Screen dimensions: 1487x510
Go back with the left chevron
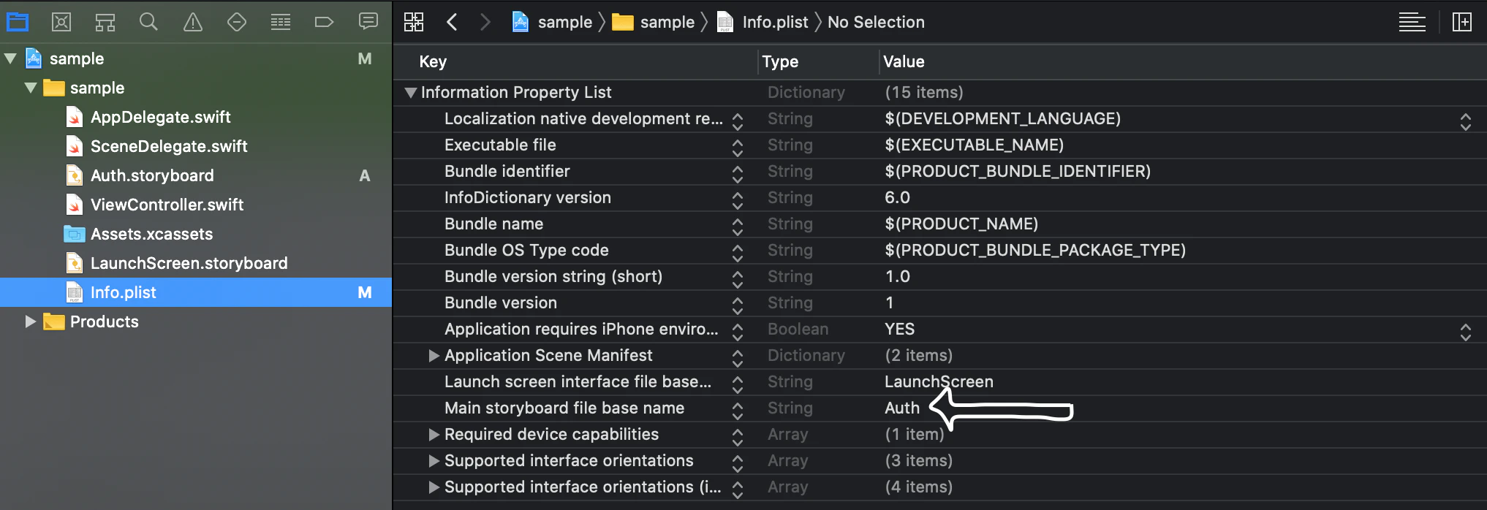(452, 22)
